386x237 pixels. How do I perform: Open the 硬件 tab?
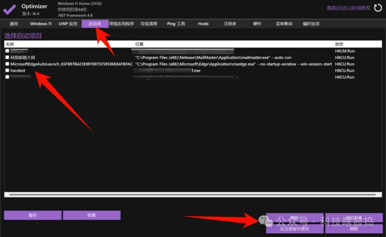pyautogui.click(x=257, y=24)
